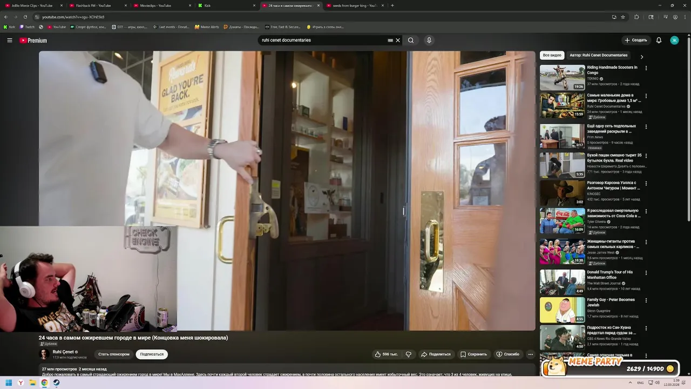This screenshot has width=691, height=389.
Task: Switch to Movieclips browser tab
Action: tap(161, 5)
